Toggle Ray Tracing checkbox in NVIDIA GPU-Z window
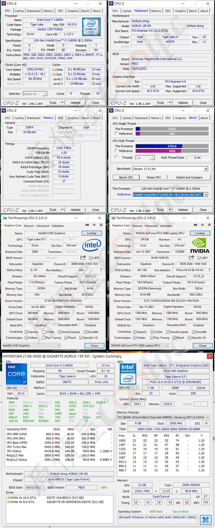215x528 pixels. pos(152,338)
